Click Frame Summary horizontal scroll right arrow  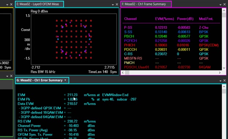click(x=220, y=72)
